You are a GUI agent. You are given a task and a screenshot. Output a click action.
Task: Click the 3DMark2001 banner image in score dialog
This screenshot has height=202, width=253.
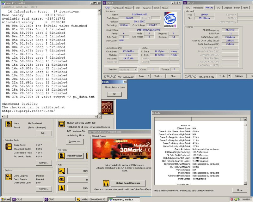coord(122,149)
